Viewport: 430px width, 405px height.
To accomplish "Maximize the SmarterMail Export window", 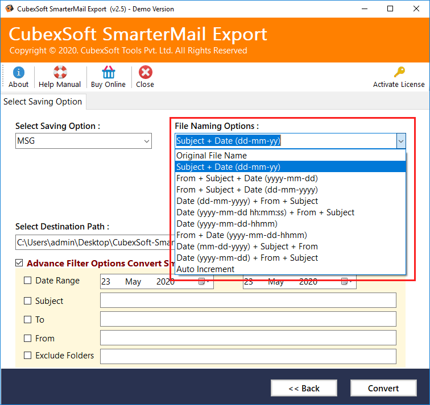I will pyautogui.click(x=390, y=9).
